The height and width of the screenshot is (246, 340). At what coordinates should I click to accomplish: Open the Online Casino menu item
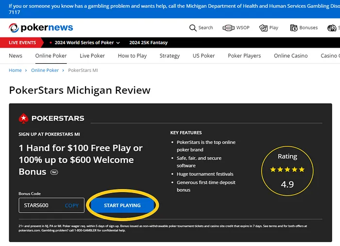tap(291, 56)
